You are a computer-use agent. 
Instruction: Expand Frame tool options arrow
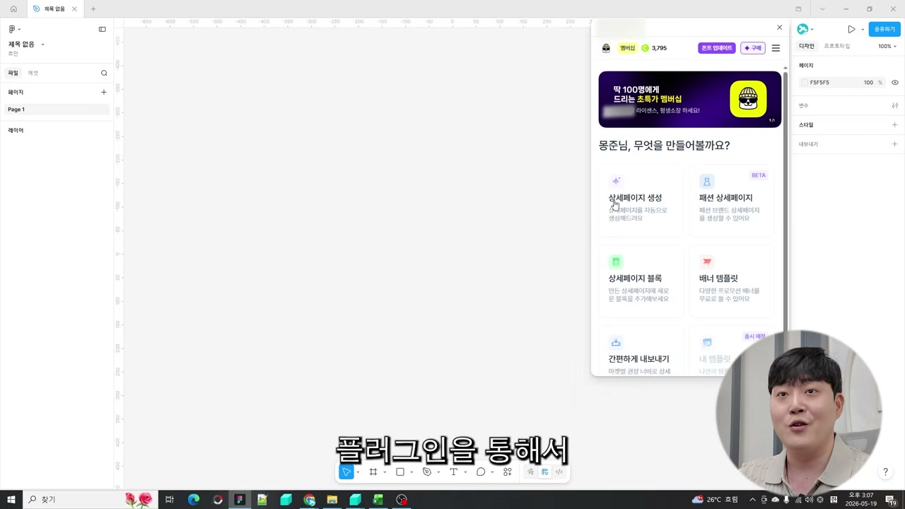pos(385,472)
